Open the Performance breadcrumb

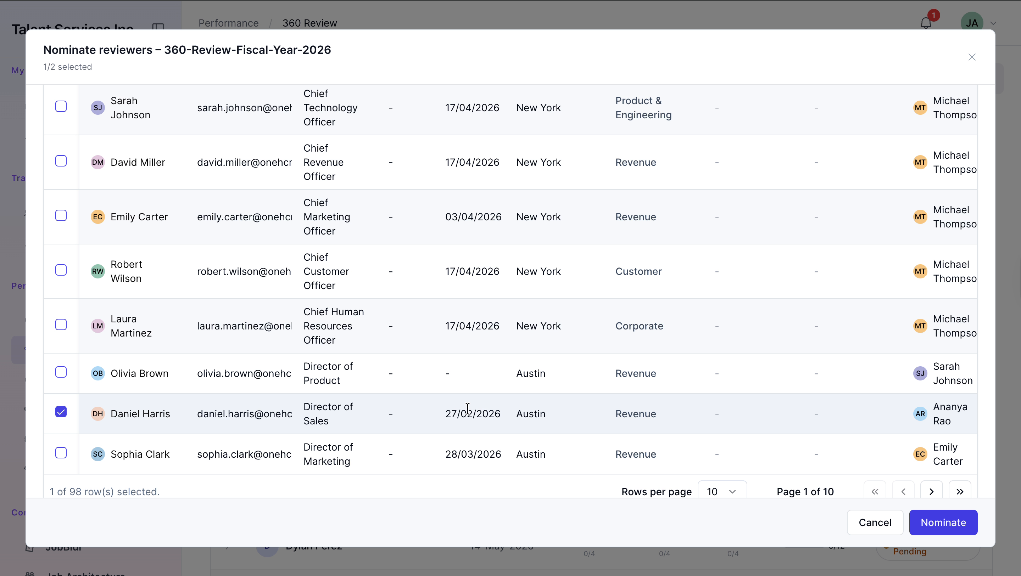228,23
